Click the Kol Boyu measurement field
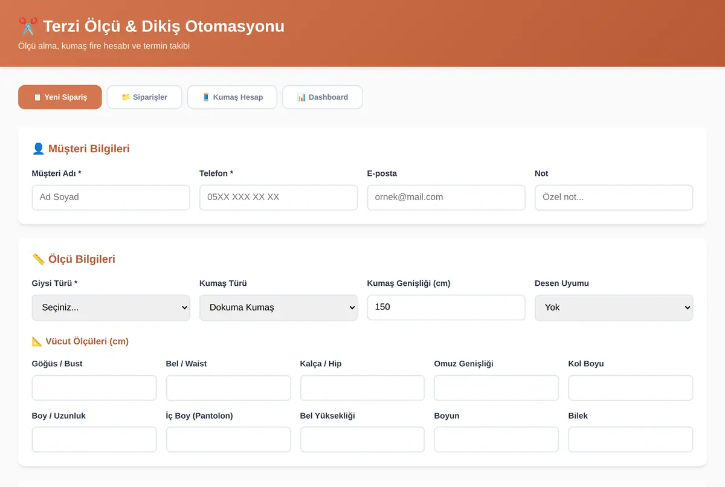Screen dimensions: 725x487 tap(631, 388)
